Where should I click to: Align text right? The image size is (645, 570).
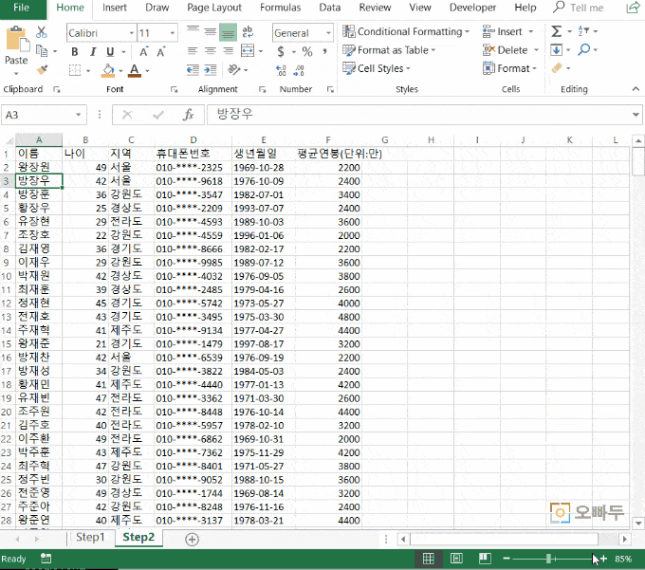pyautogui.click(x=228, y=50)
